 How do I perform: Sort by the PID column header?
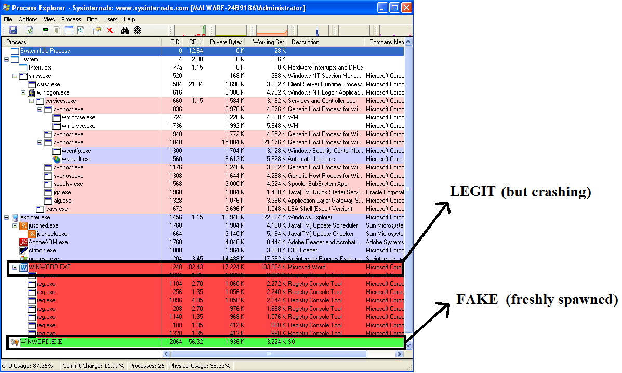point(173,42)
